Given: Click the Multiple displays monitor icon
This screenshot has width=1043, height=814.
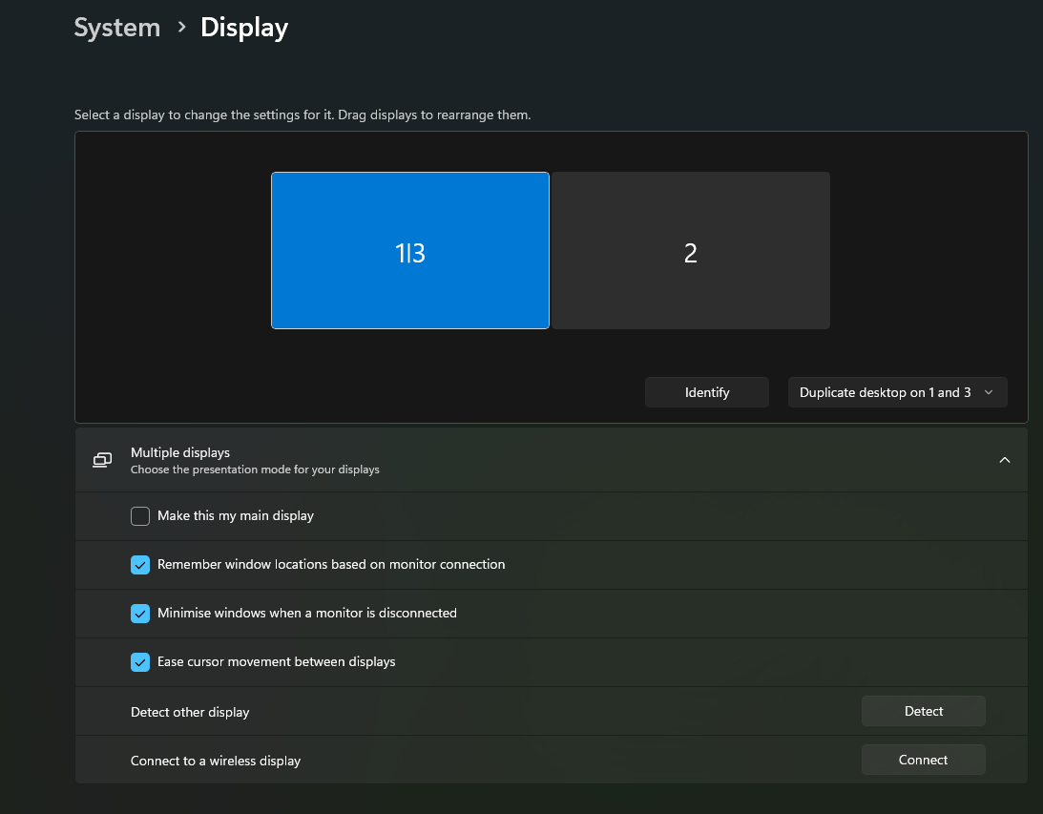Looking at the screenshot, I should (x=102, y=460).
